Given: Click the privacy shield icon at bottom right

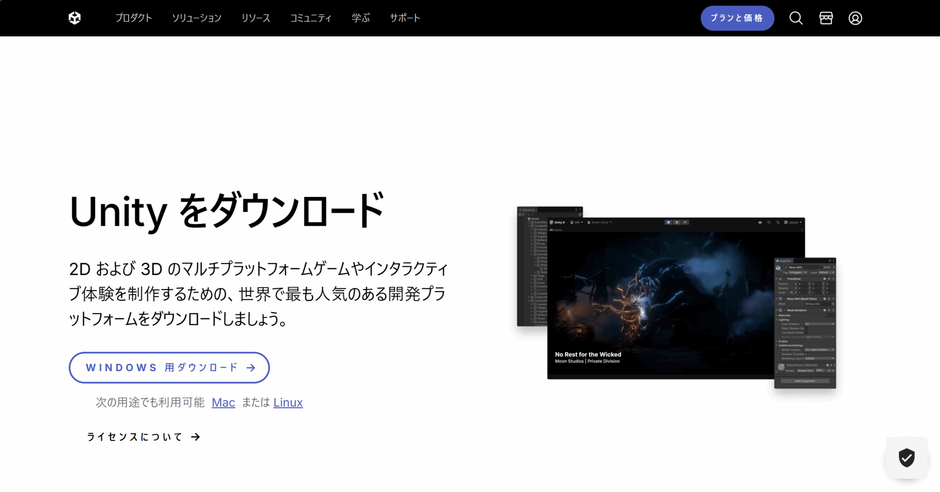Looking at the screenshot, I should pos(906,458).
